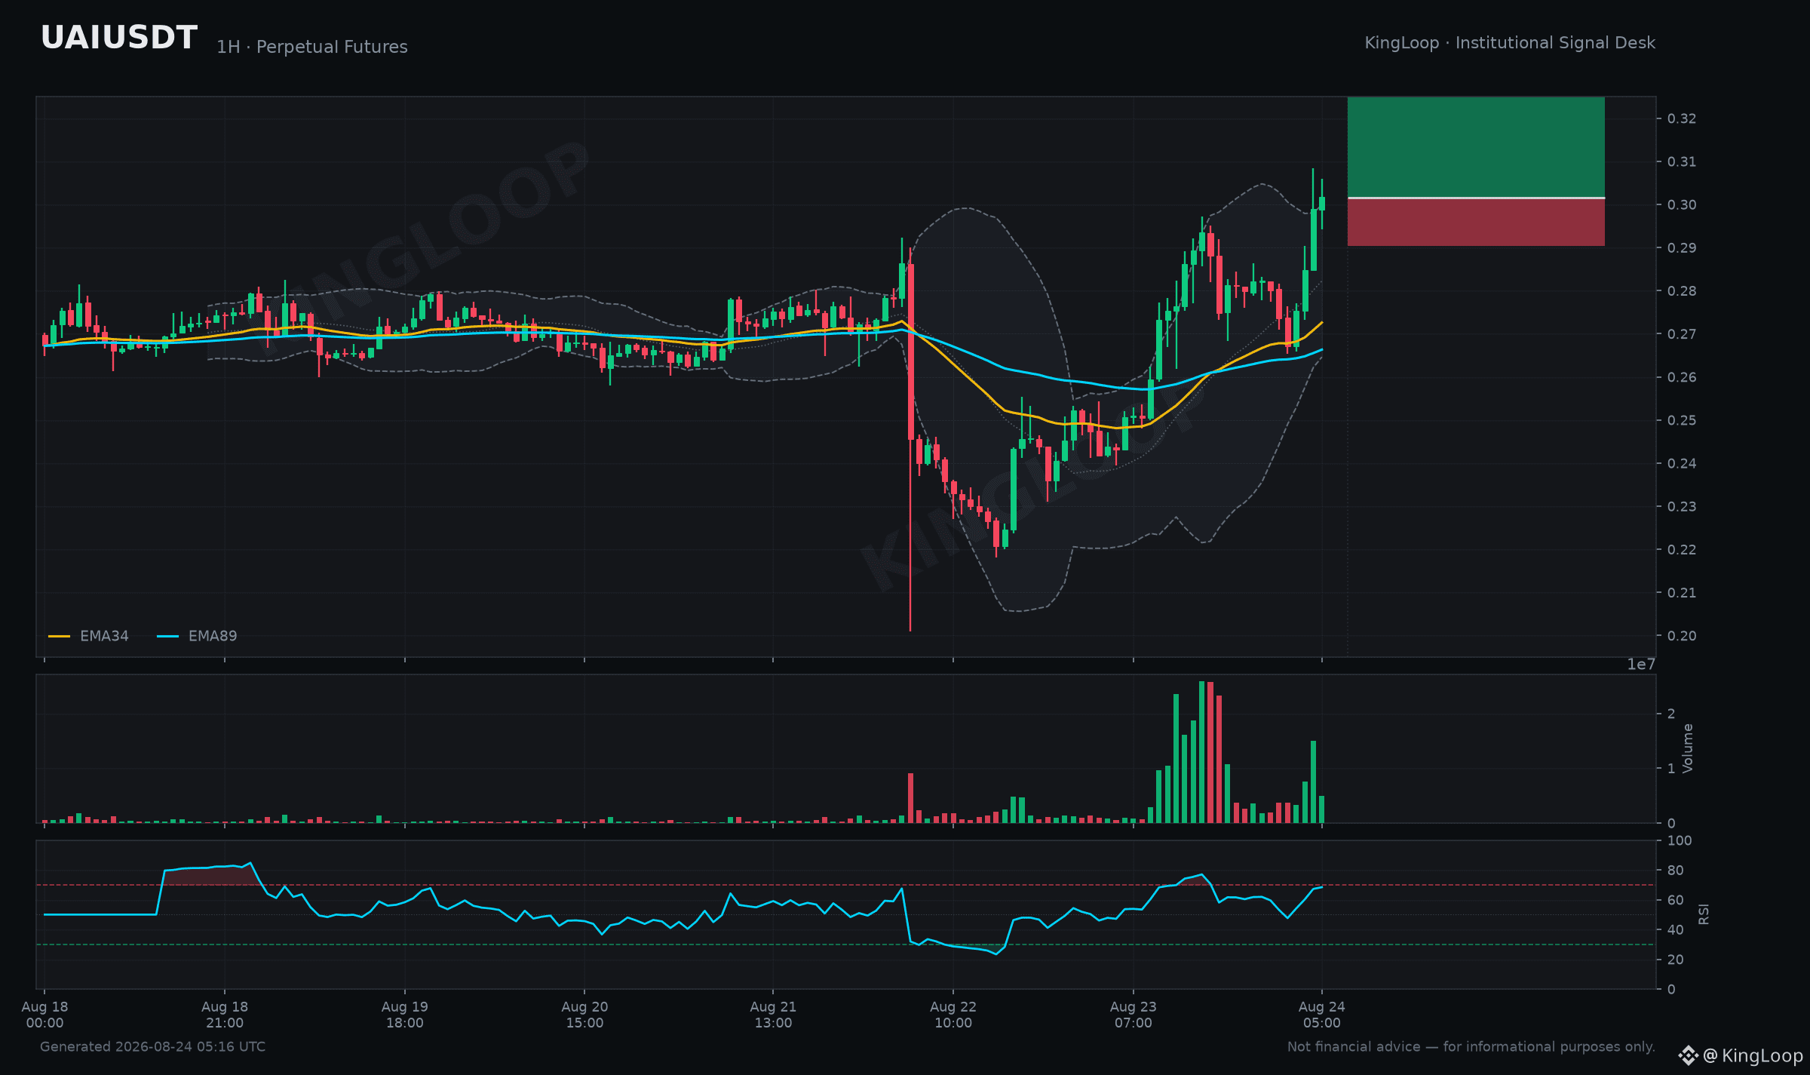Viewport: 1810px width, 1075px height.
Task: Click the "1H · Perpetual Futures" subtitle
Action: 312,47
